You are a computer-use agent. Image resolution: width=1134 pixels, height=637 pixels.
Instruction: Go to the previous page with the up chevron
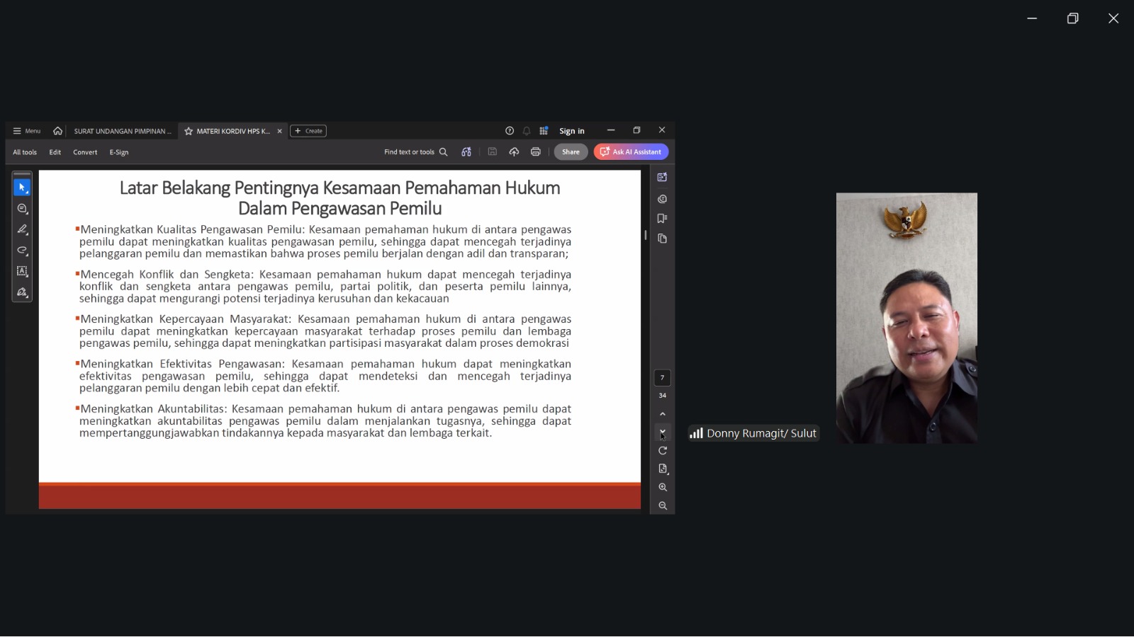tap(663, 414)
